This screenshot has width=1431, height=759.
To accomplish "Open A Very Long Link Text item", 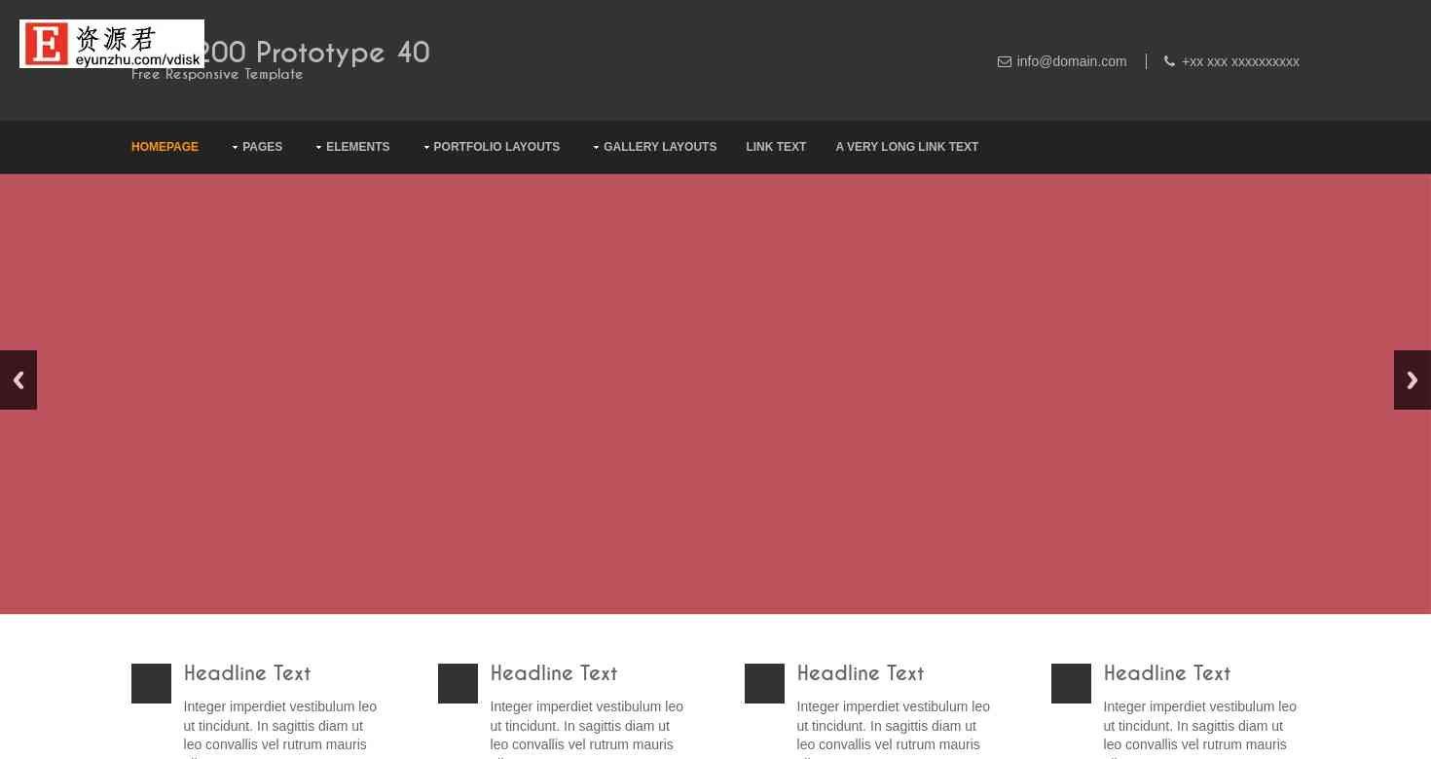I will [x=906, y=147].
